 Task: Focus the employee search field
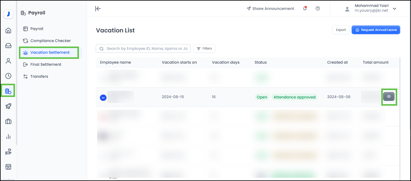147,48
